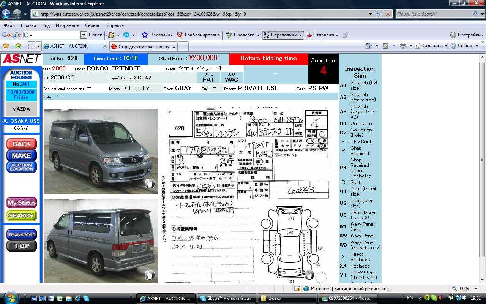This screenshot has width=486, height=304.
Task: Open the address bar URL history dropdown
Action: (x=371, y=14)
